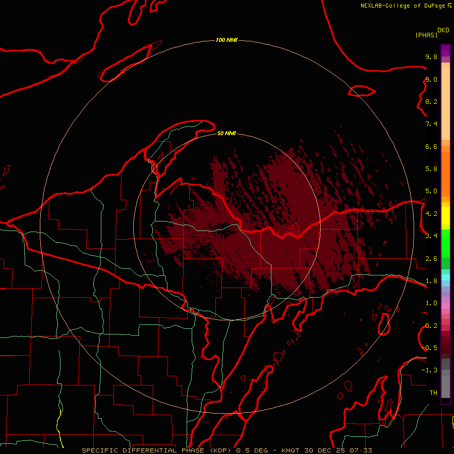Image resolution: width=454 pixels, height=454 pixels.
Task: Click the 9.0 value on the color scale
Action: tap(431, 80)
